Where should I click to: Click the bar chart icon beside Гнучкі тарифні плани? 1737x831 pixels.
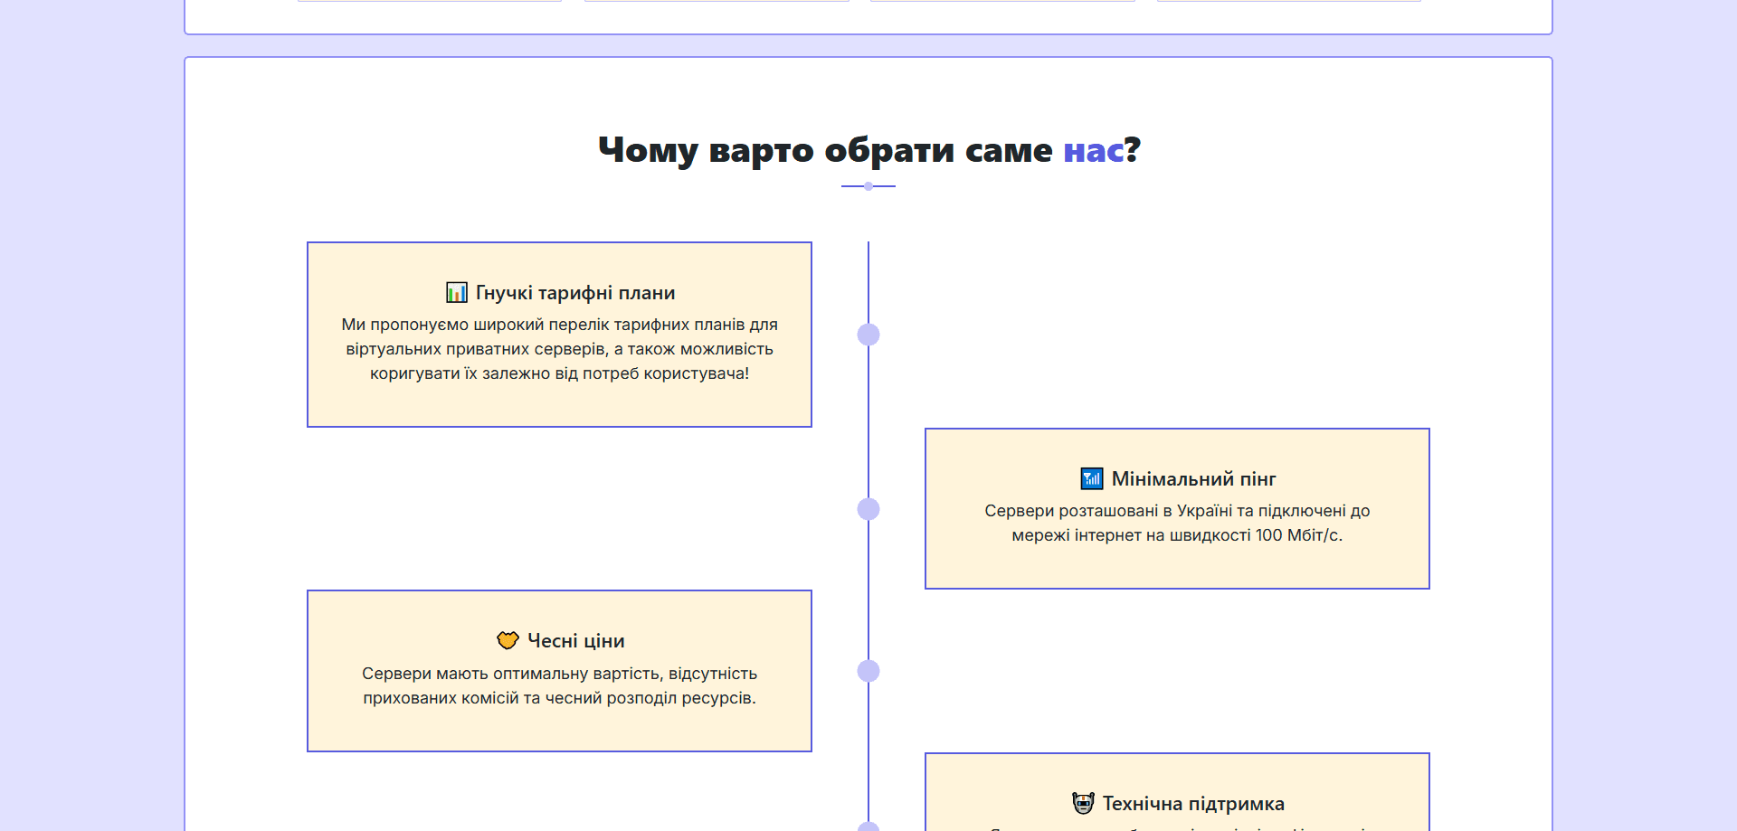tap(456, 293)
